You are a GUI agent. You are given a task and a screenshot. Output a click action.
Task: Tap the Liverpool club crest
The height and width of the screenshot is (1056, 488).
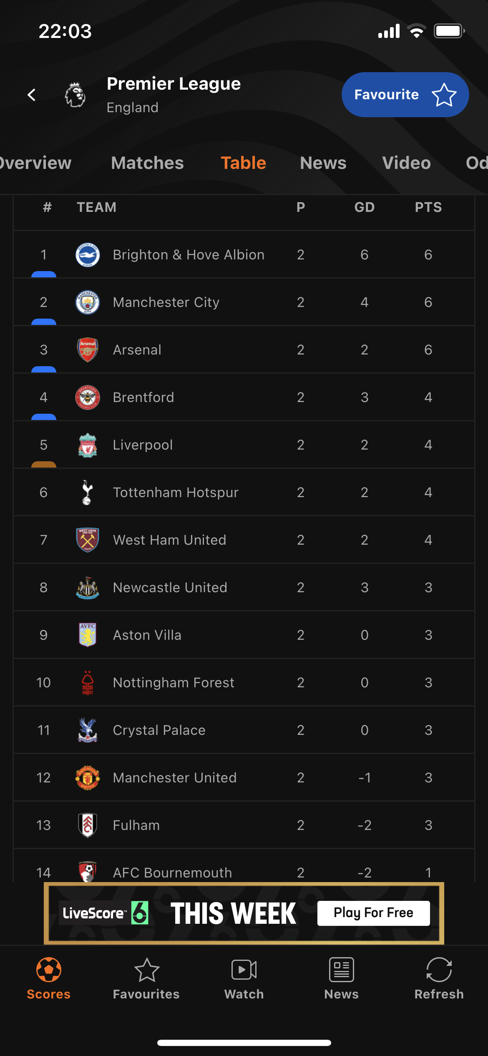click(88, 445)
